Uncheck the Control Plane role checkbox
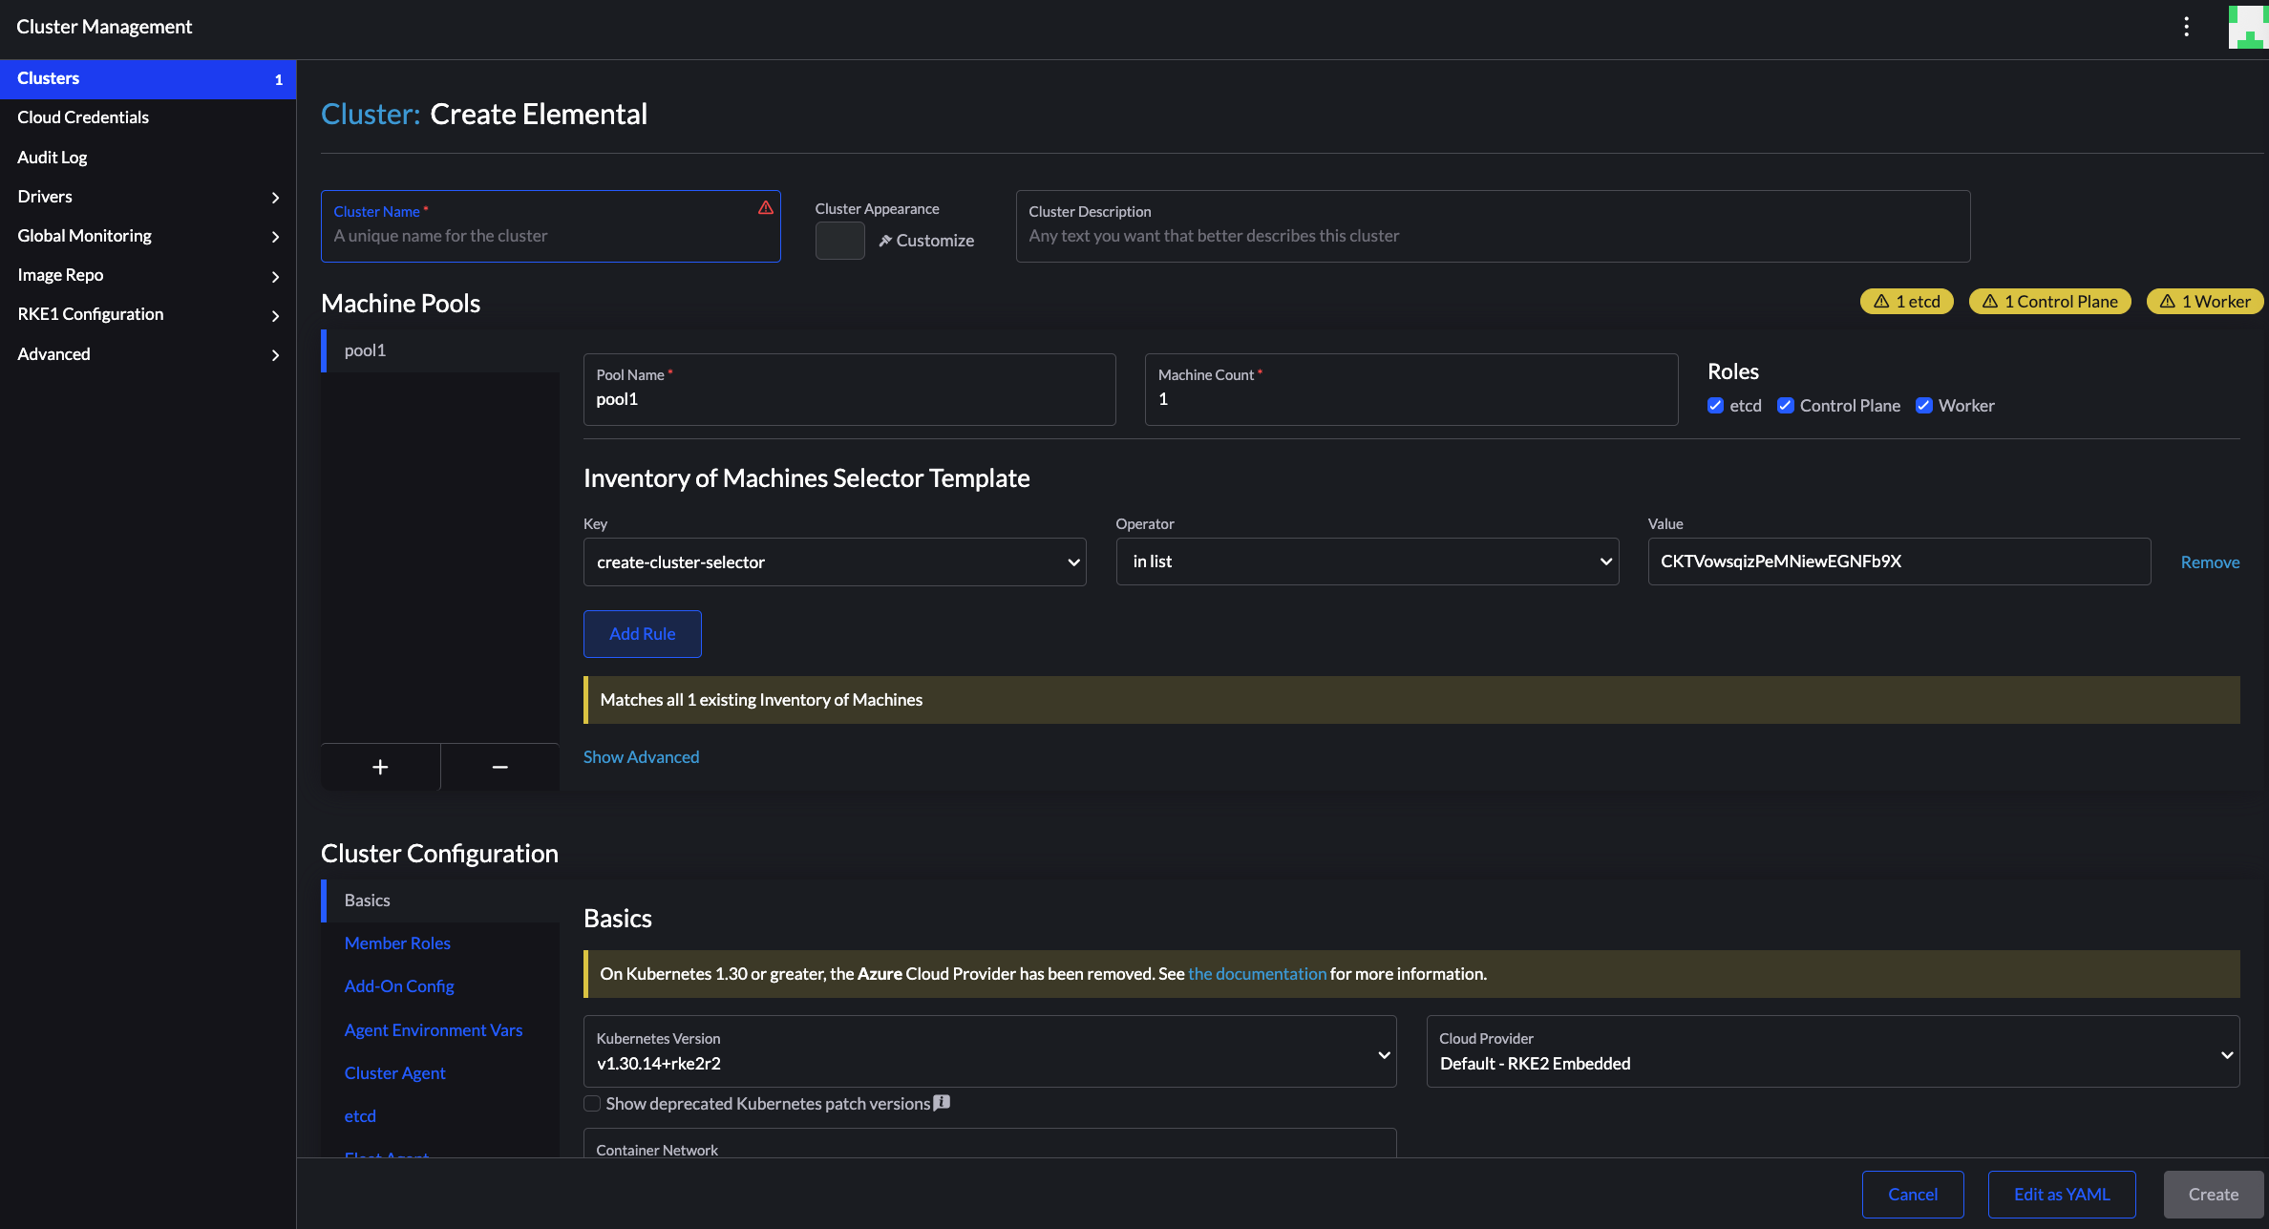 1785,406
